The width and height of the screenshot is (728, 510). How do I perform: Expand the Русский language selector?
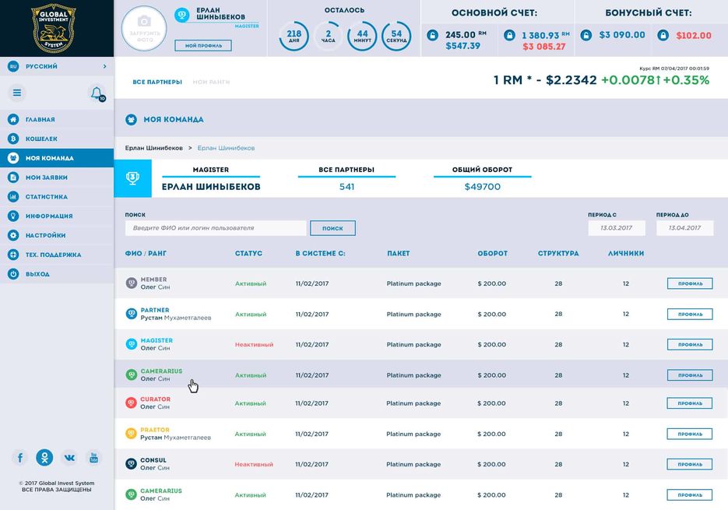coord(57,66)
